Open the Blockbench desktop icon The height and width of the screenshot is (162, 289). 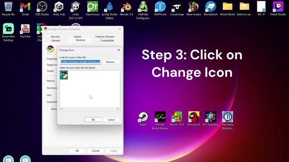coord(211,9)
